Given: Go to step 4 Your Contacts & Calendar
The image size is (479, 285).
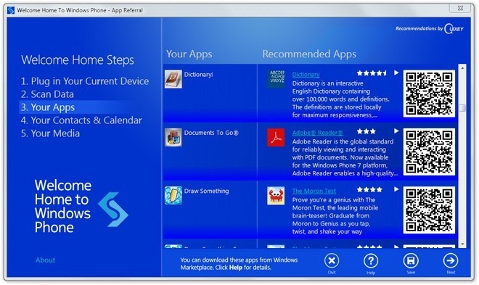Looking at the screenshot, I should pos(81,120).
